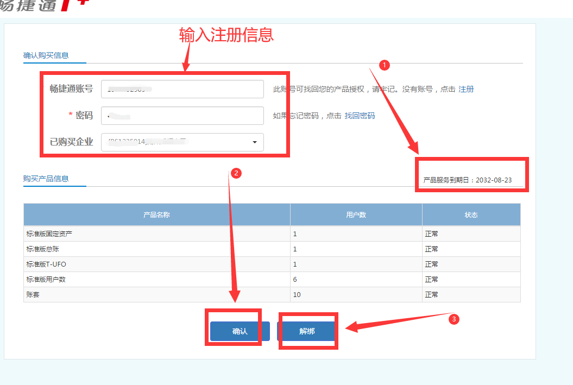Select the 标准版总账 row name

43,249
